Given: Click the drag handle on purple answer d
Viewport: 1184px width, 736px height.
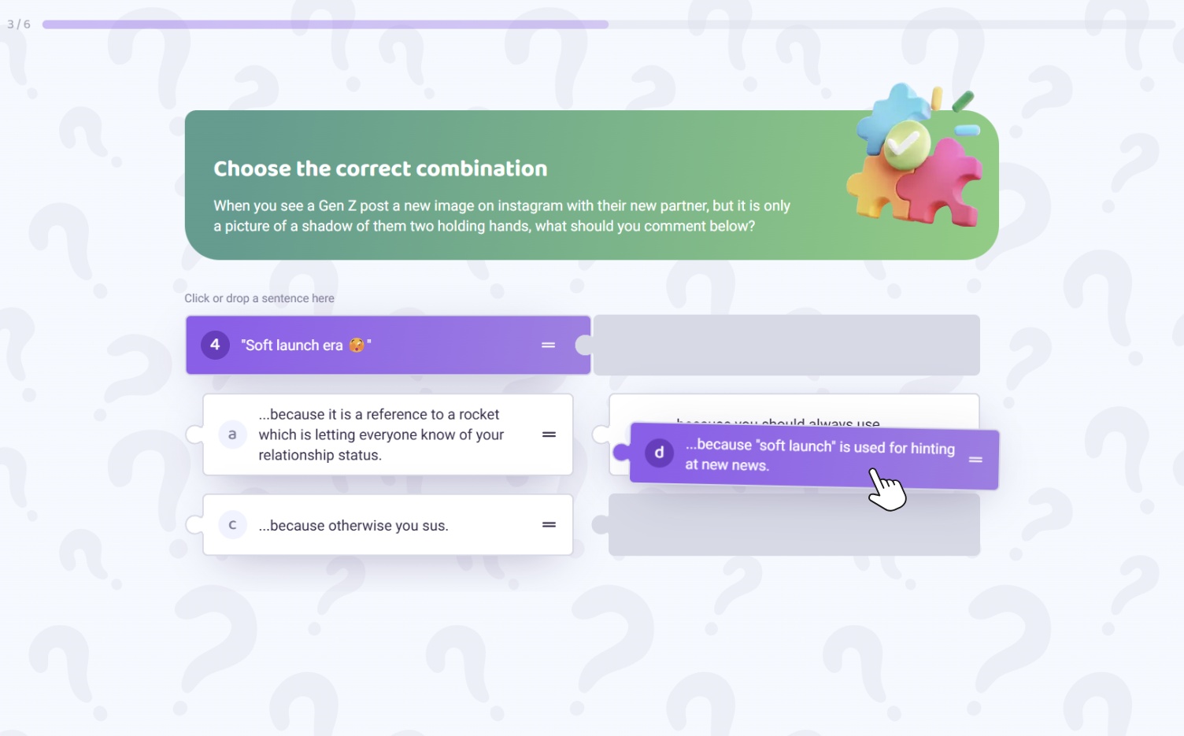Looking at the screenshot, I should click(x=975, y=460).
